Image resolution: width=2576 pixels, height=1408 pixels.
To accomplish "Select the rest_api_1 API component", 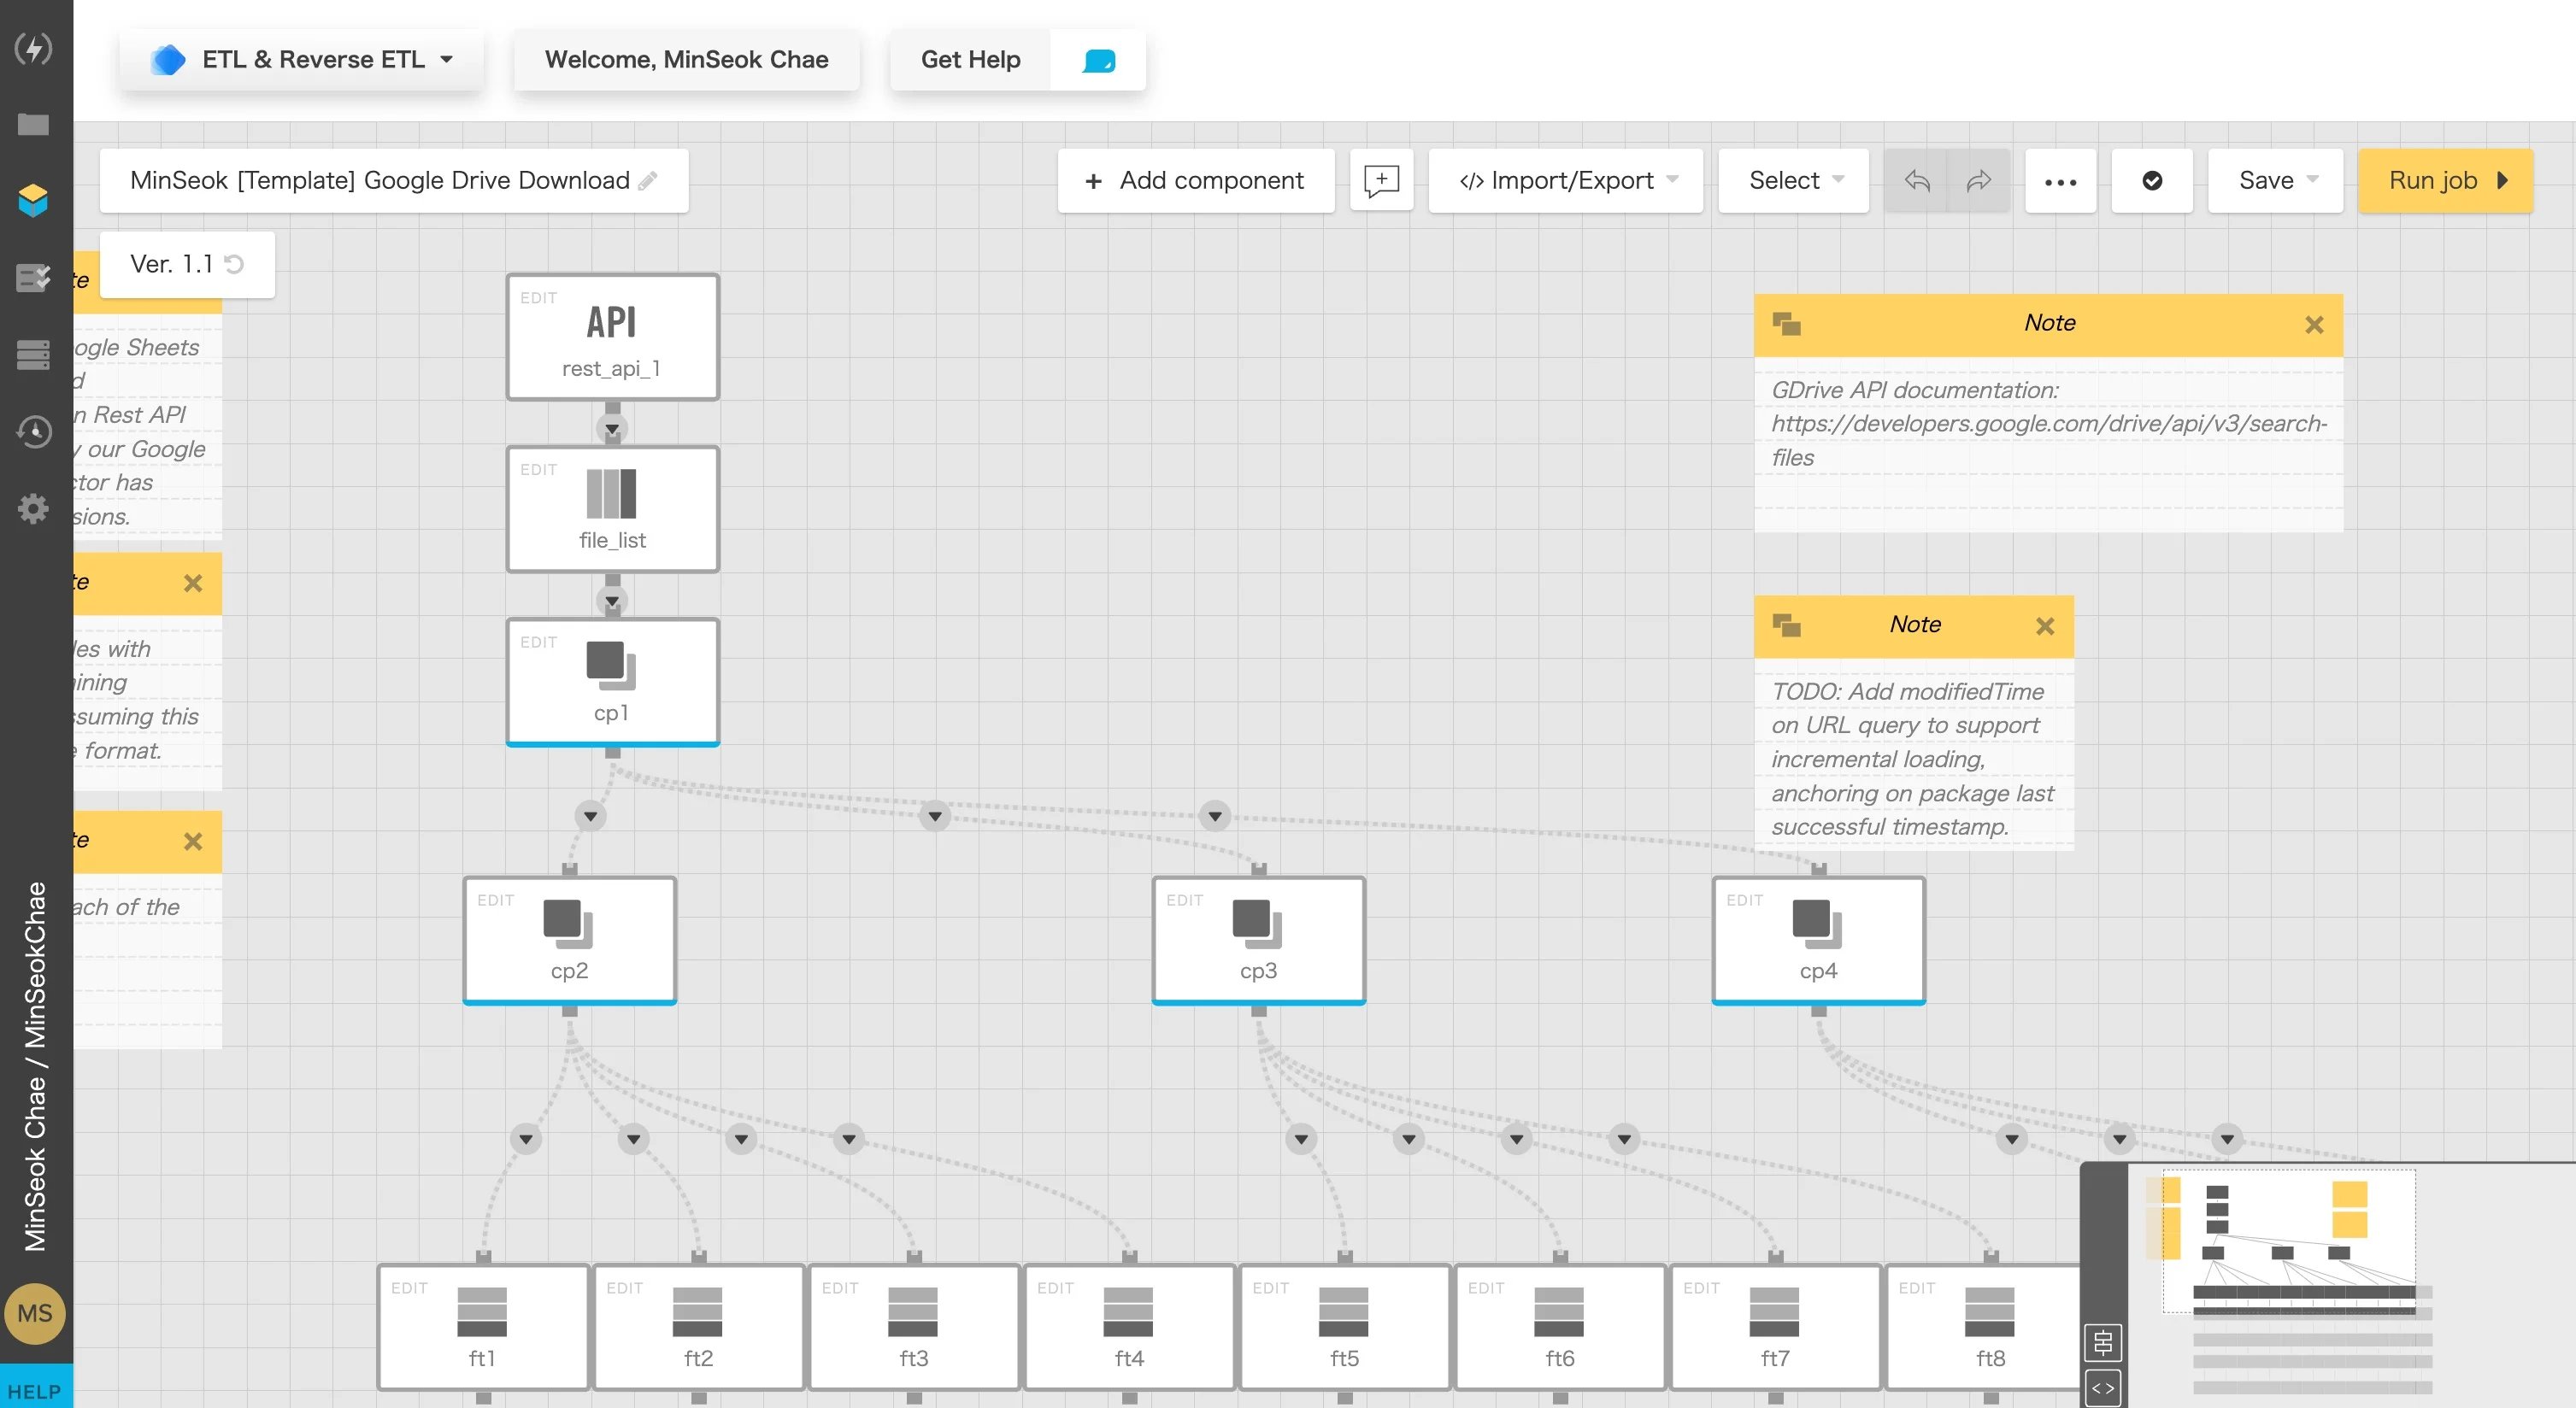I will [x=612, y=337].
